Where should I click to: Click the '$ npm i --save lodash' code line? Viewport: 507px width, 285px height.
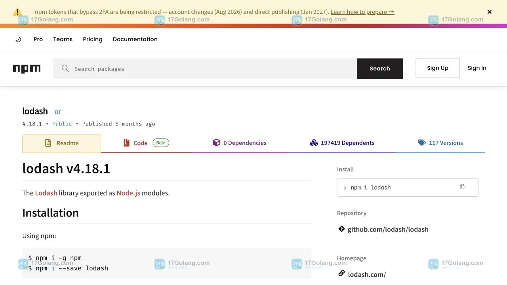68,268
